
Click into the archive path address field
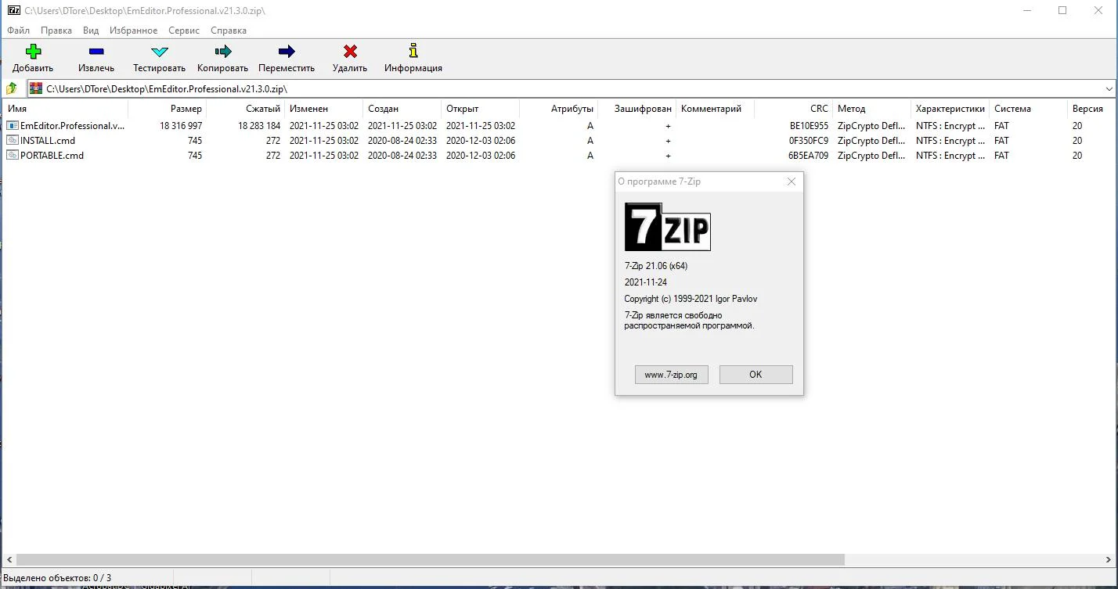572,88
